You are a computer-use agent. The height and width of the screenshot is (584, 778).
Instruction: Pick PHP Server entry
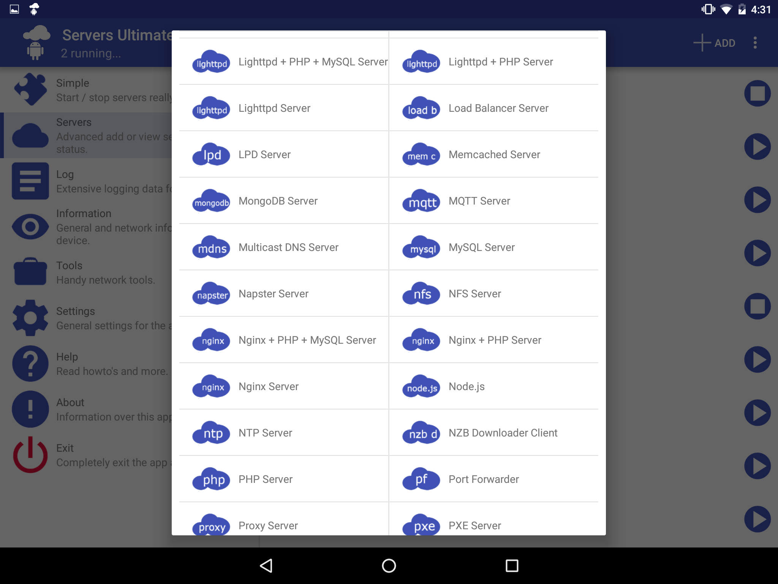pyautogui.click(x=284, y=479)
